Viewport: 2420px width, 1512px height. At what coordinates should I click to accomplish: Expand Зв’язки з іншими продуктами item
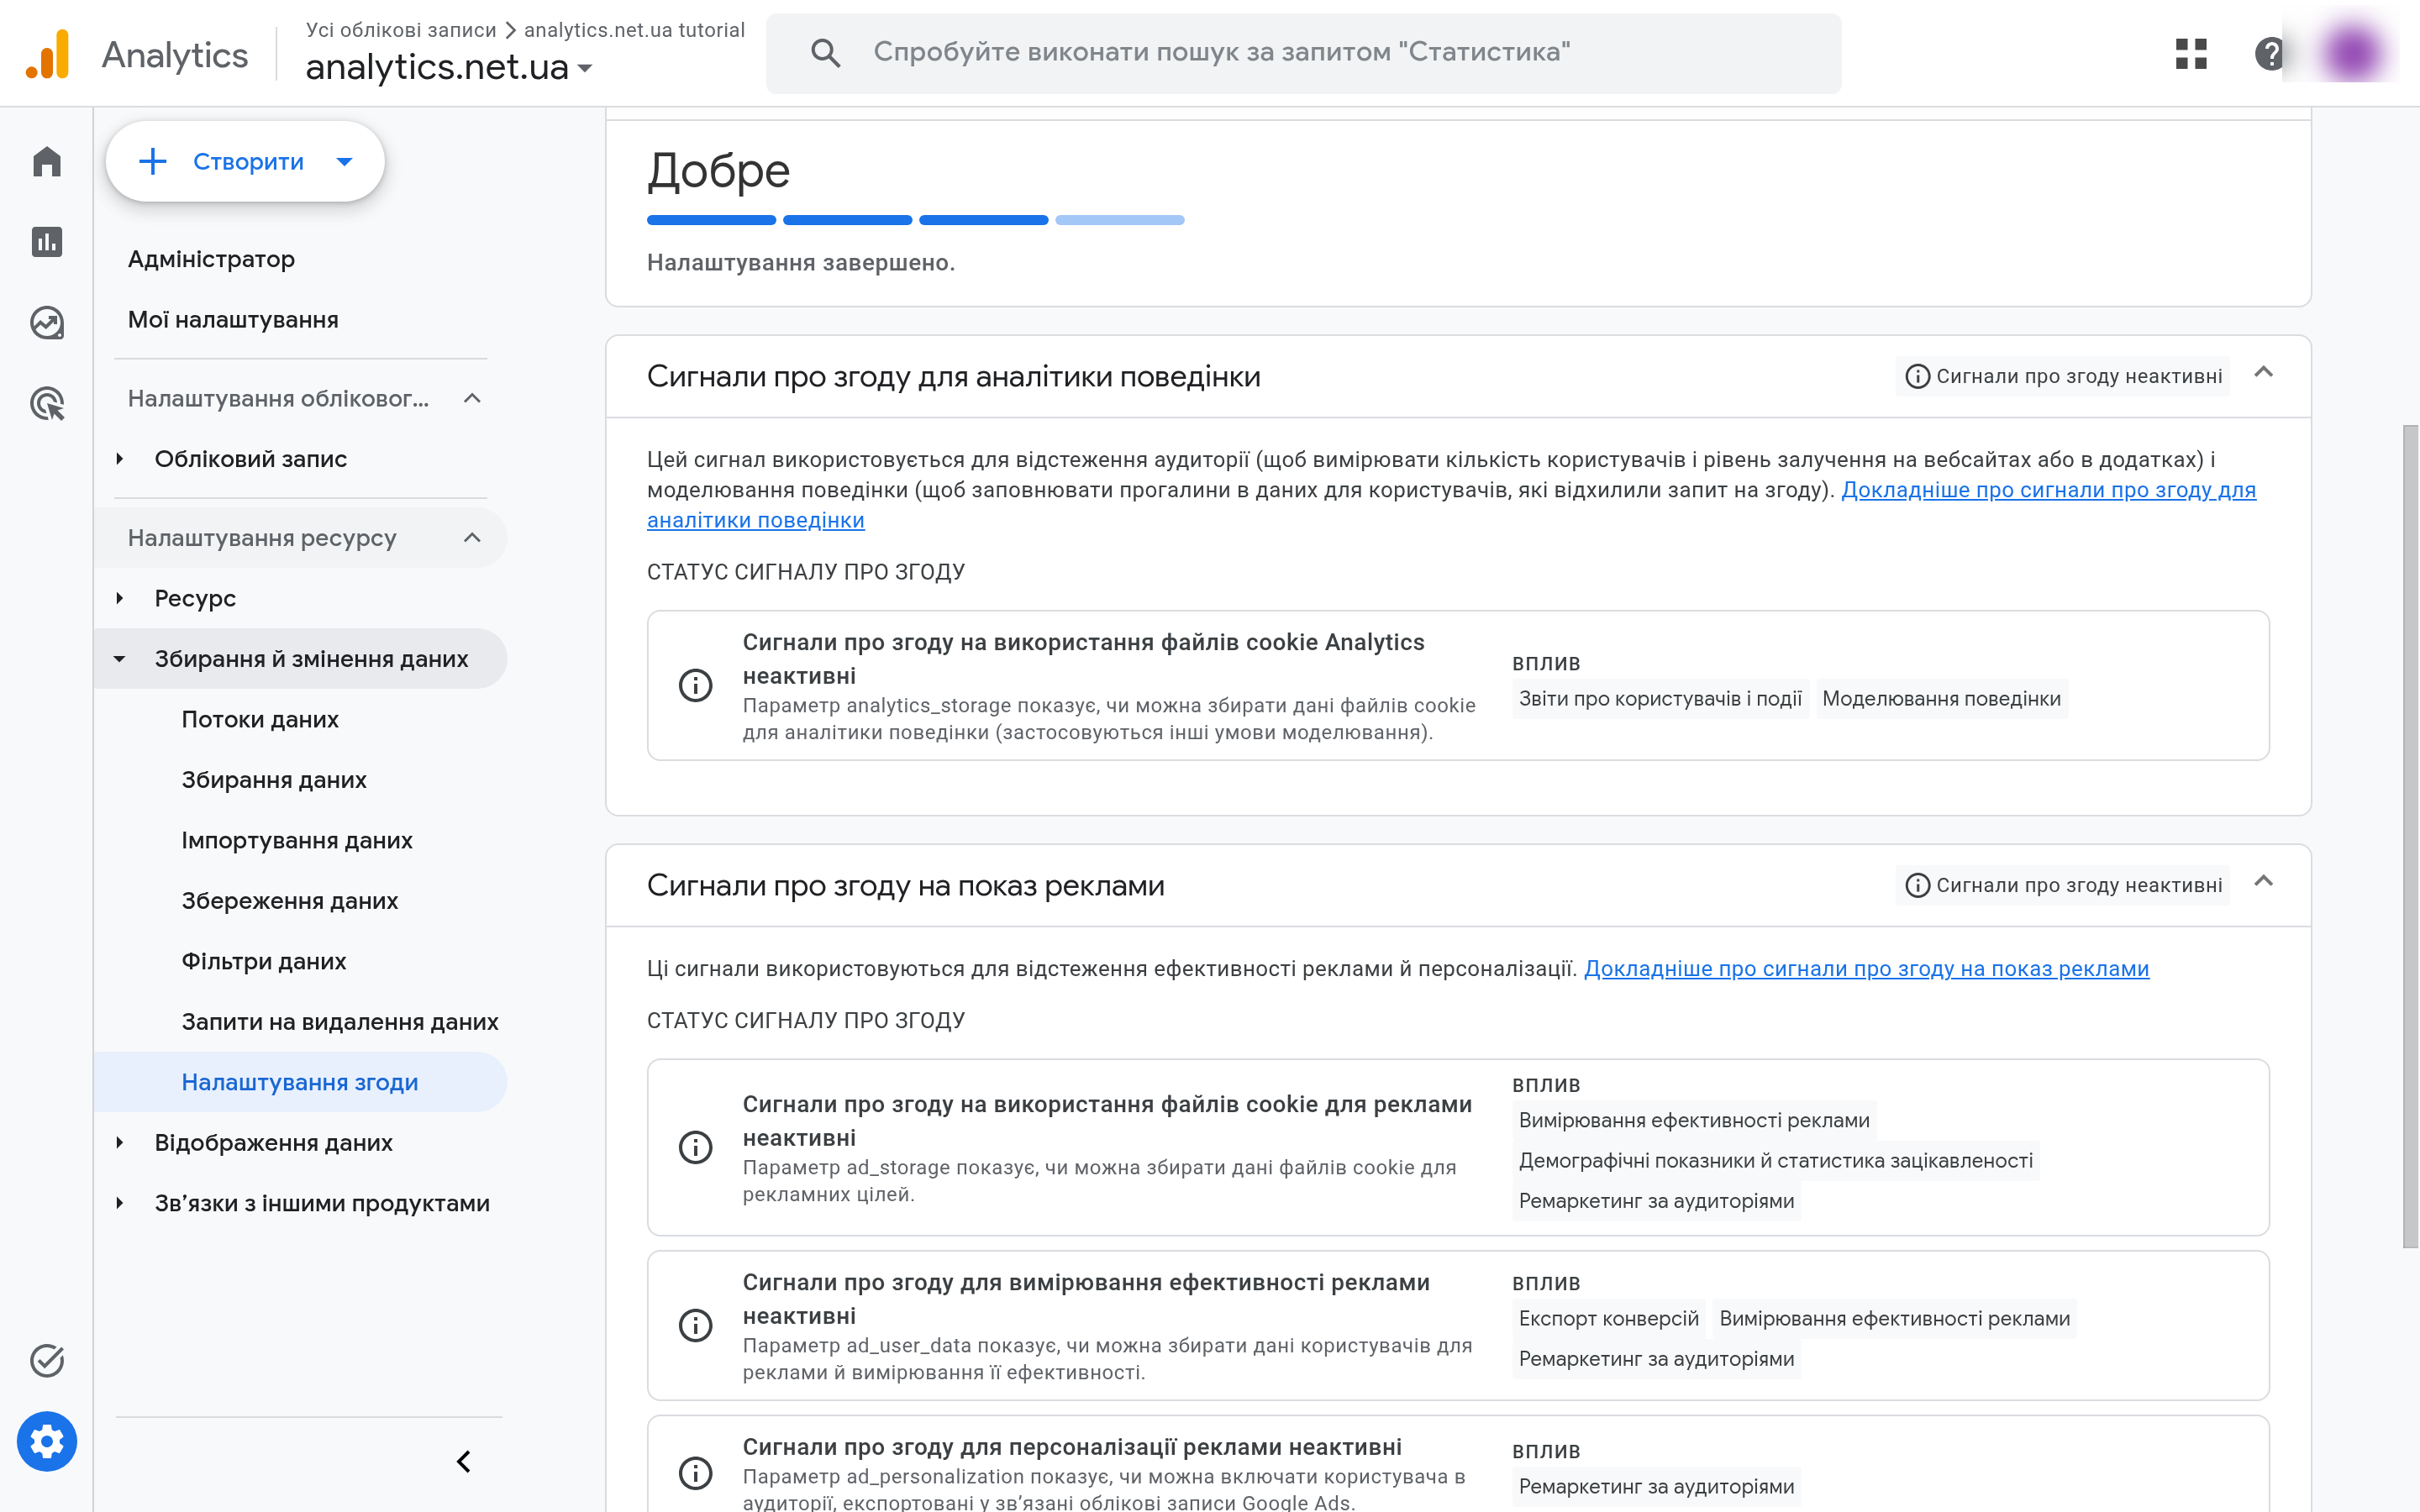(x=120, y=1203)
